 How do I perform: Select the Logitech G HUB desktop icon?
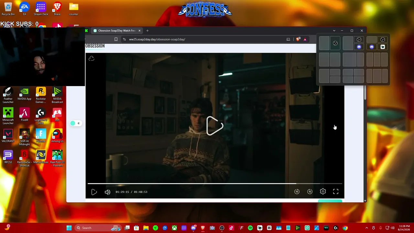tap(41, 116)
